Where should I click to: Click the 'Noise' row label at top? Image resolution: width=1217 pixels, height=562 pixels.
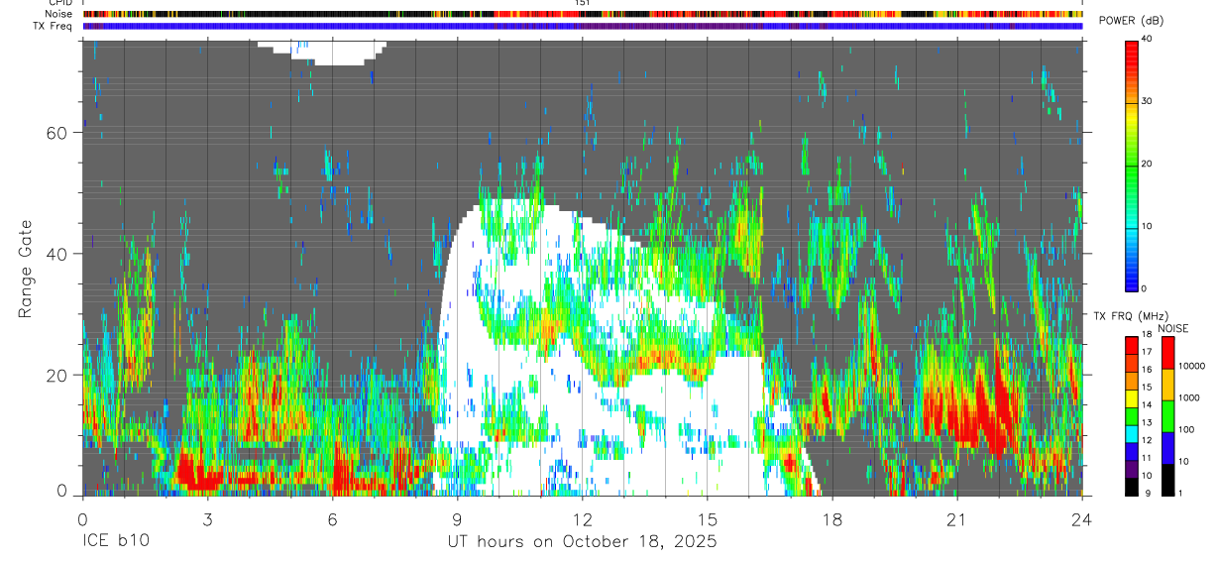click(x=60, y=14)
